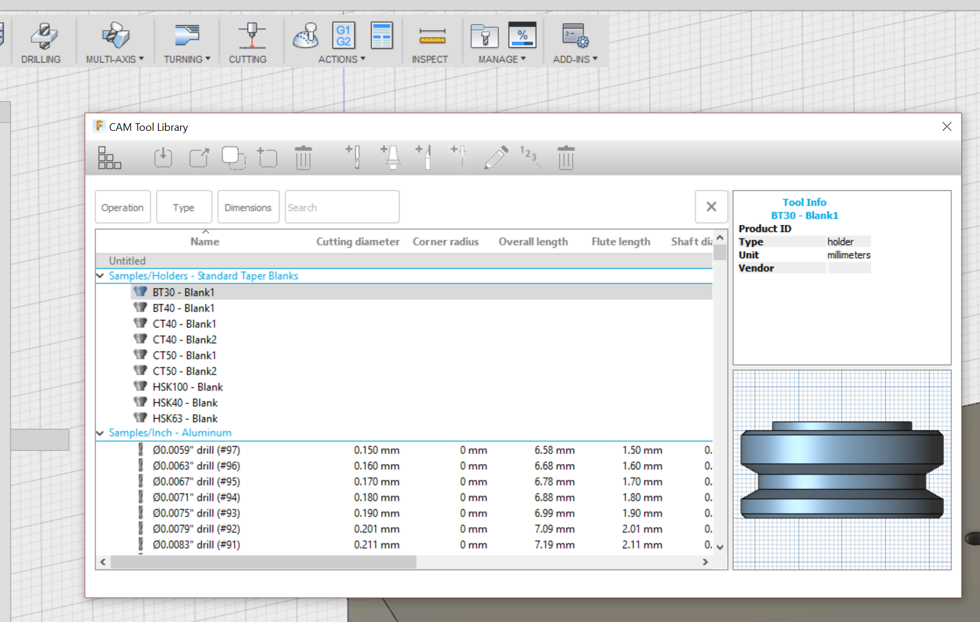Click the Operation filter button
The height and width of the screenshot is (622, 980).
point(123,207)
